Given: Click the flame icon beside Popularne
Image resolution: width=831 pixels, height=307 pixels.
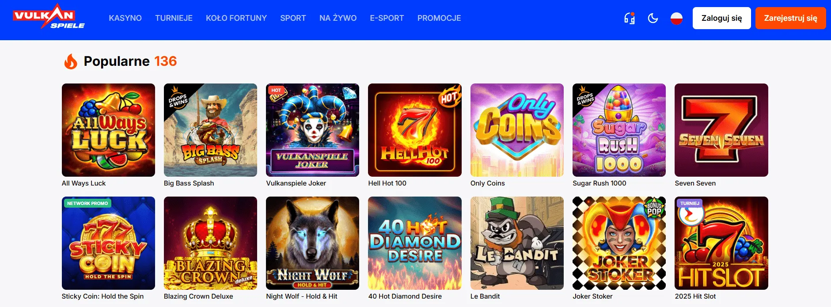Looking at the screenshot, I should coord(71,61).
